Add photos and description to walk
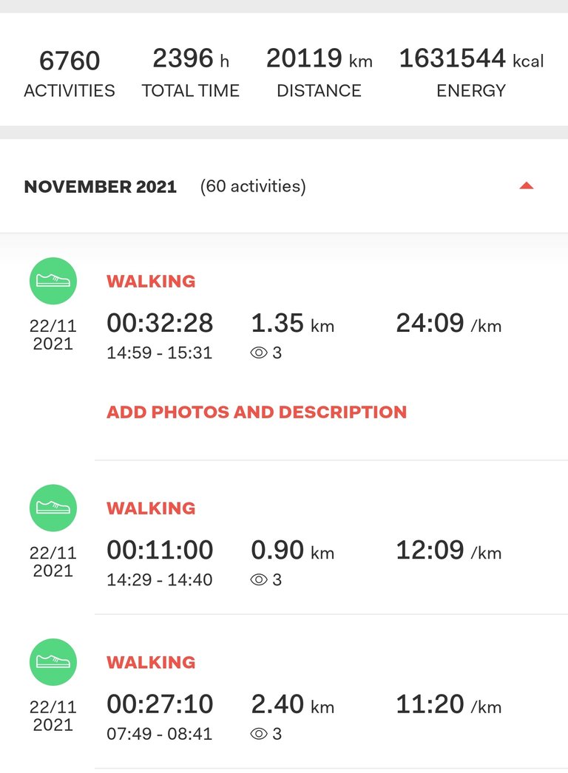The image size is (568, 773). [x=257, y=412]
